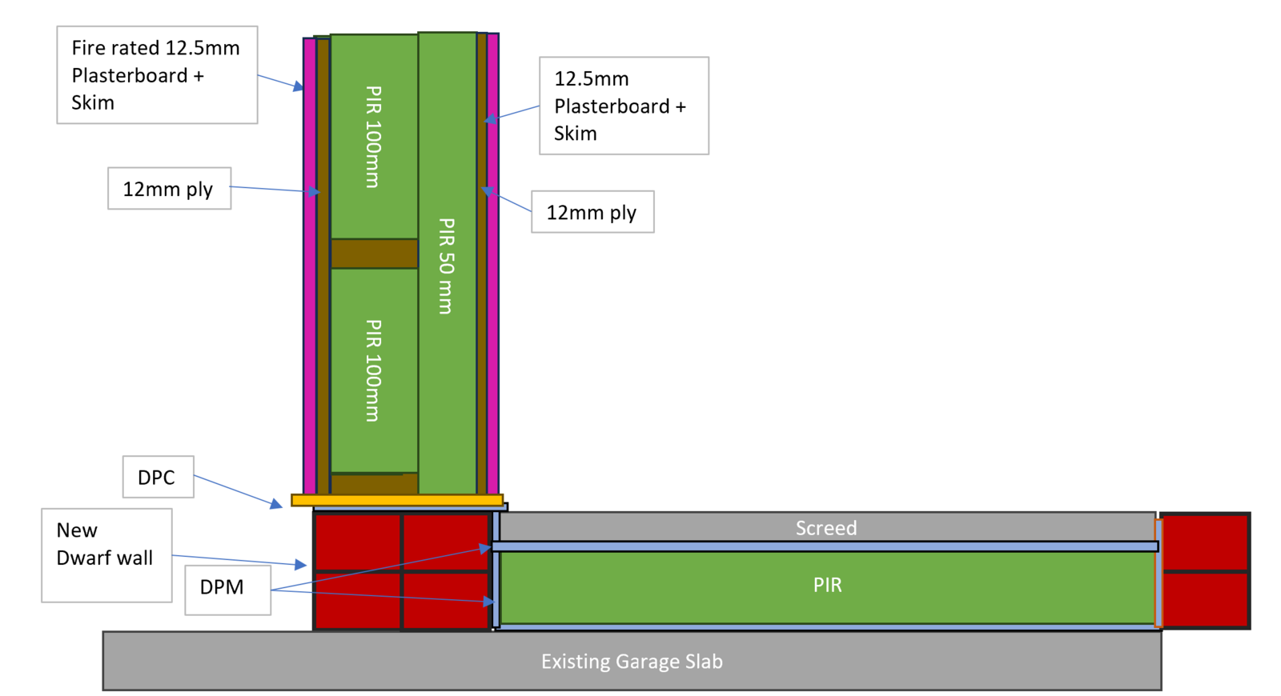Select the left 12mm ply label
This screenshot has width=1281, height=696.
point(169,189)
